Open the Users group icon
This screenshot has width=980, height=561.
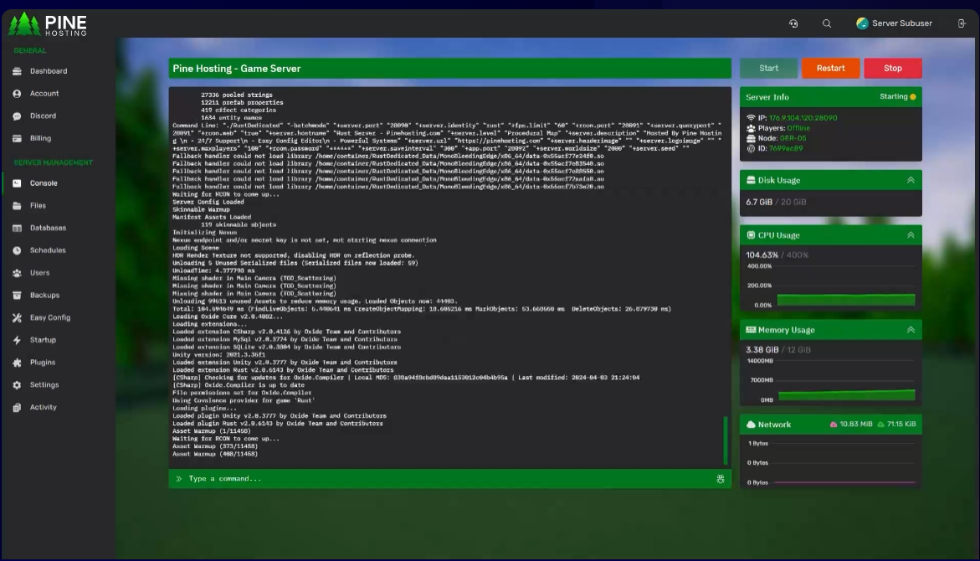pyautogui.click(x=17, y=273)
